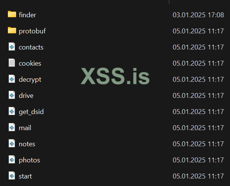Click the protobuf folder icon
Image resolution: width=230 pixels, height=186 pixels.
[x=12, y=31]
